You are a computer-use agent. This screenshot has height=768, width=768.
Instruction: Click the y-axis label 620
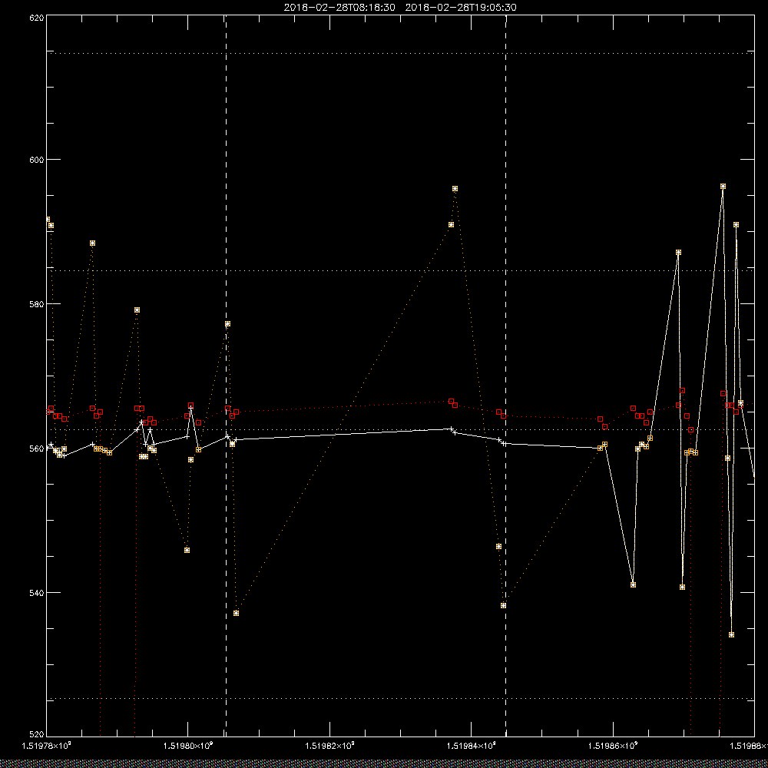coord(37,18)
